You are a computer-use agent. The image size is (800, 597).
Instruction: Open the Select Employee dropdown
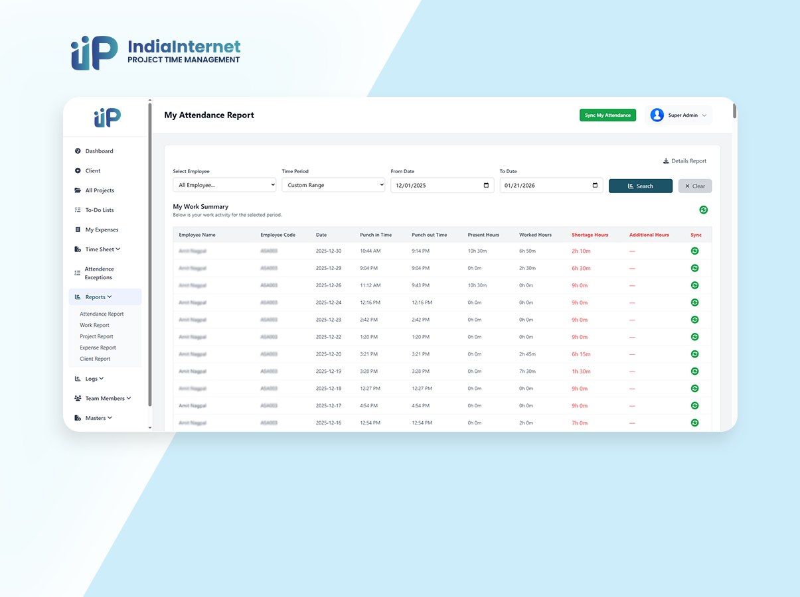(x=224, y=186)
